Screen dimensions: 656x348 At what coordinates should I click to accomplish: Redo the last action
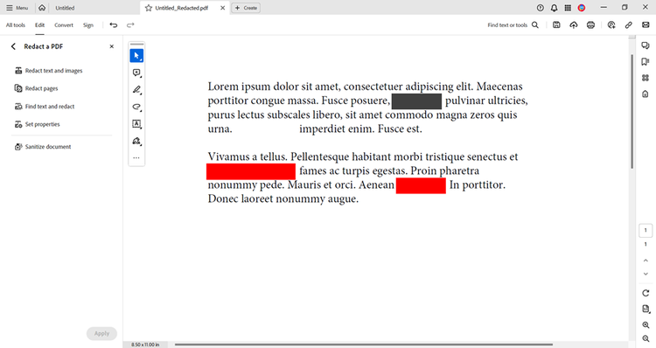point(130,25)
